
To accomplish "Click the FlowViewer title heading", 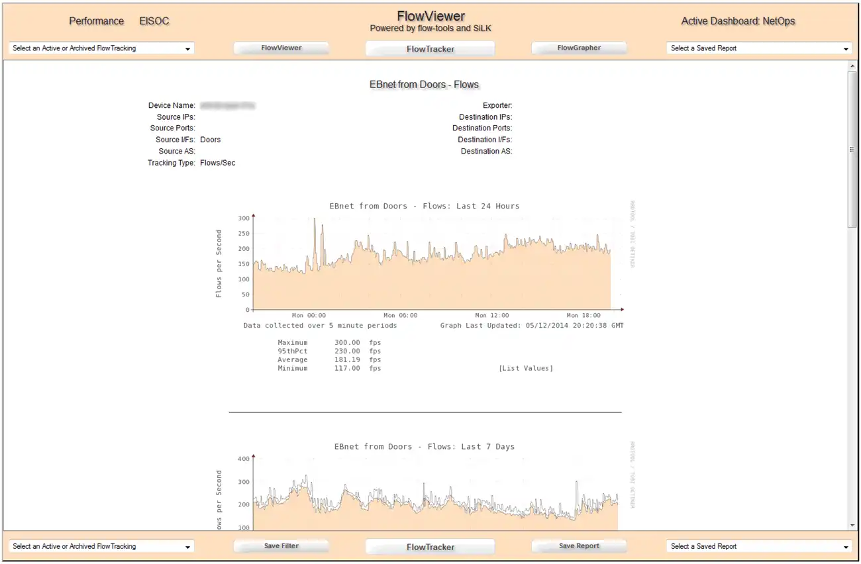I will point(430,17).
